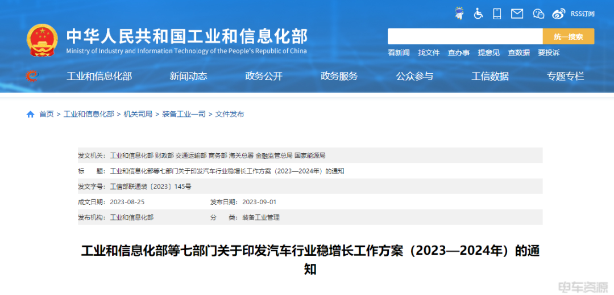Click 装备工业一司 in the breadcrumb
This screenshot has height=295, width=614.
coord(184,114)
